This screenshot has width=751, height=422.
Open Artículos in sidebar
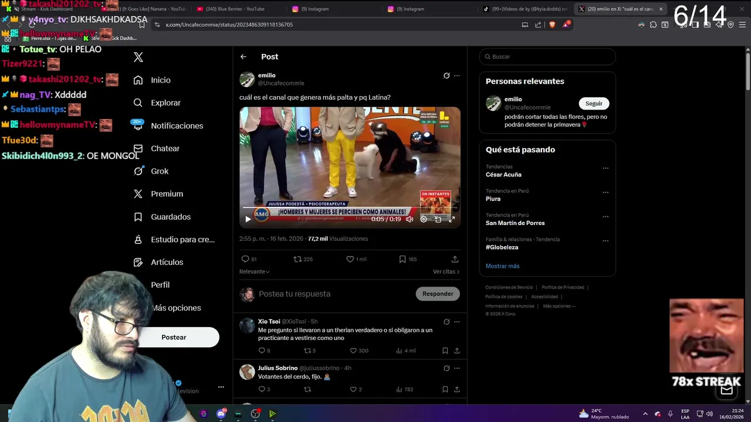158,262
